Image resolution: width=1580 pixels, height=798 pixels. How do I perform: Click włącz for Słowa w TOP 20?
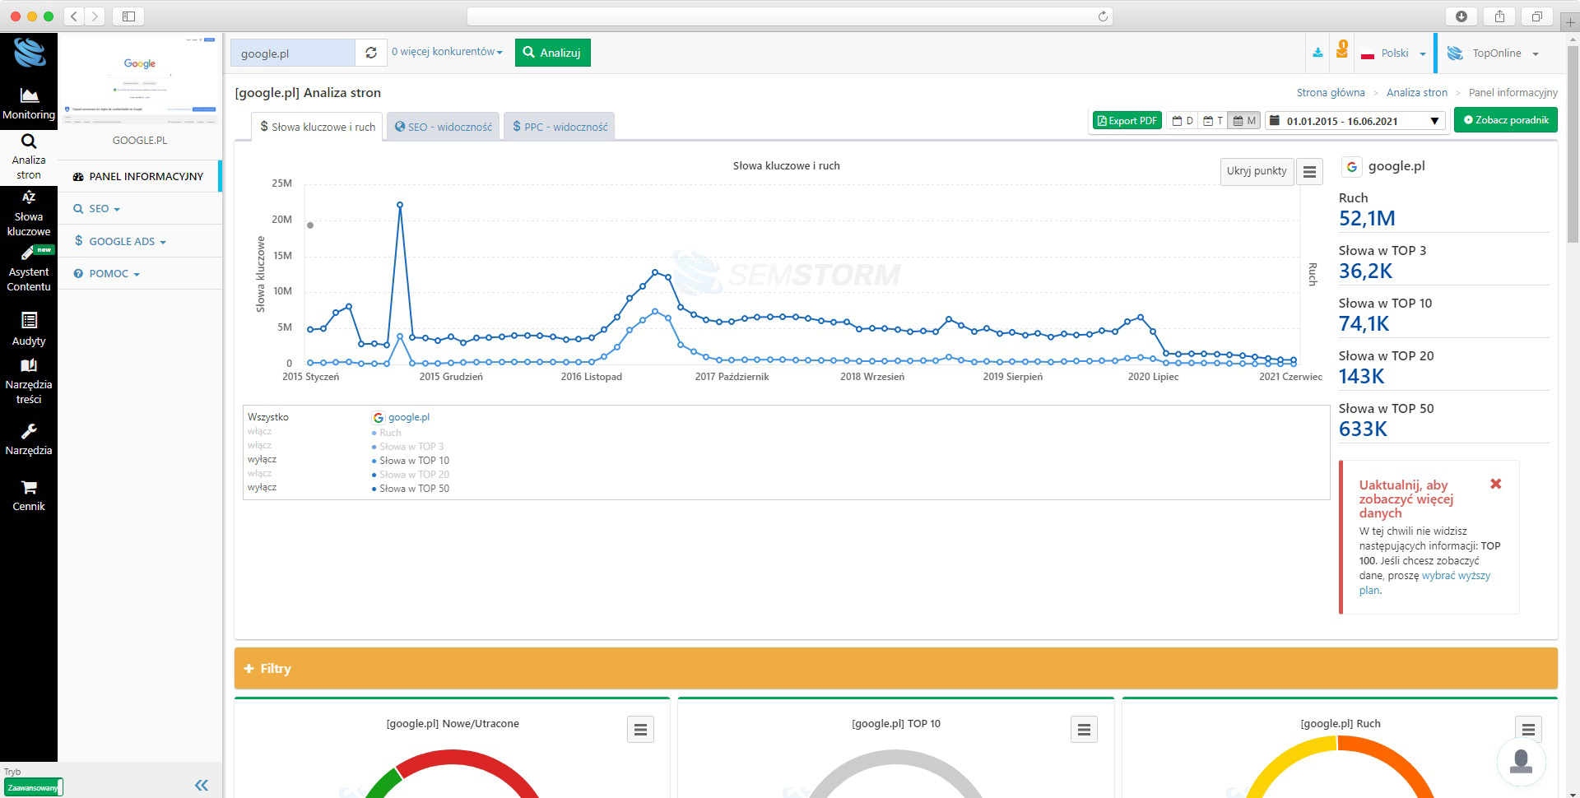[259, 473]
